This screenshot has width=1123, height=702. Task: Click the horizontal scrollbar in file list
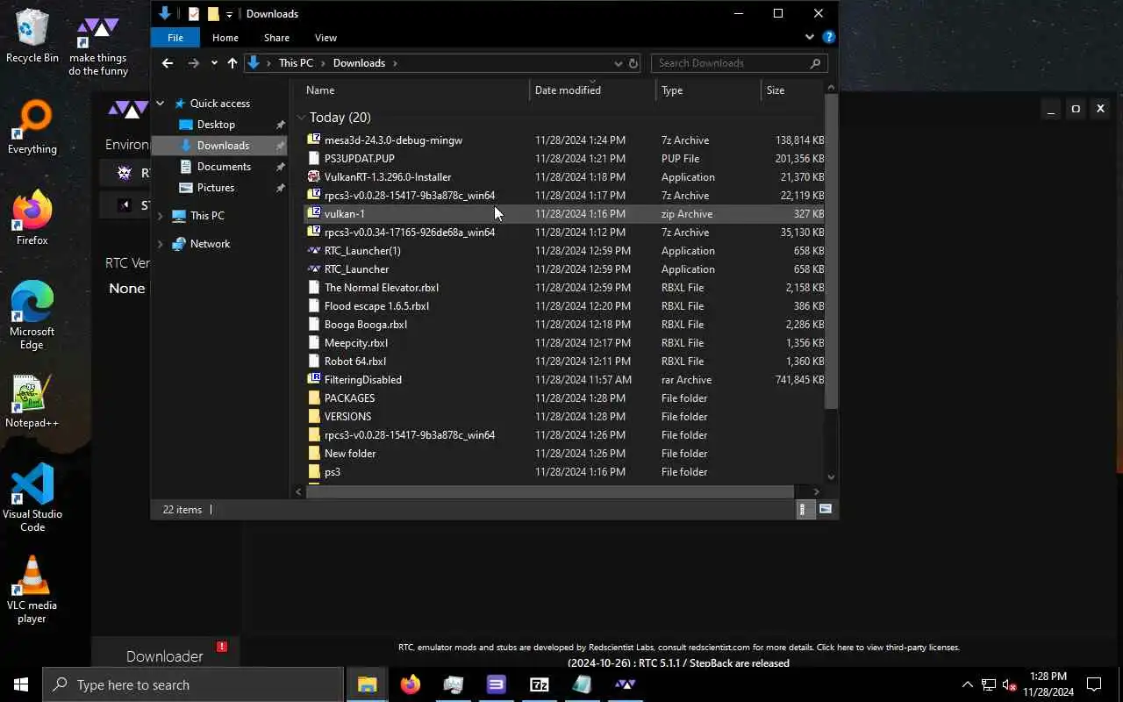coord(550,491)
